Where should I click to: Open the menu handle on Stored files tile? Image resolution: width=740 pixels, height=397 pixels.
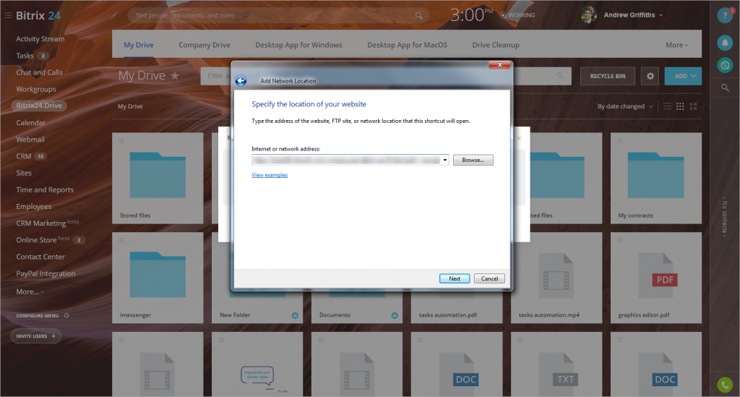[121, 140]
